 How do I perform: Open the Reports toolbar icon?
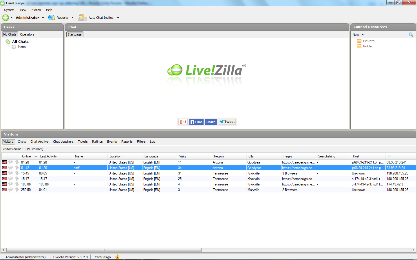pos(52,18)
